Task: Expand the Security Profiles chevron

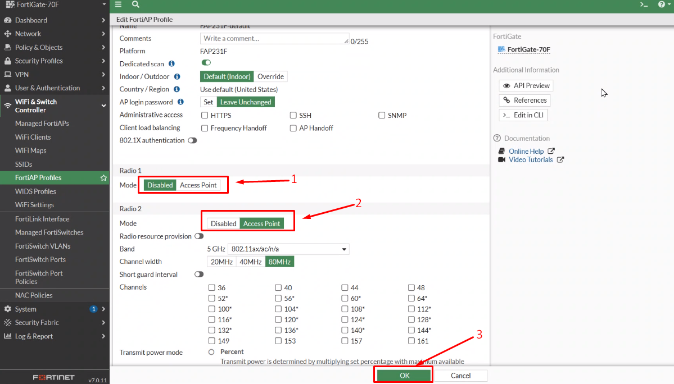Action: coord(103,61)
